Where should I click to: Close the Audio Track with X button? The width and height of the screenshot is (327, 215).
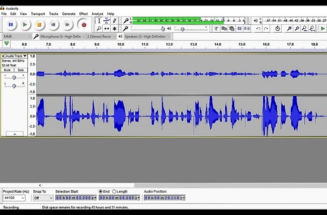pyautogui.click(x=3, y=56)
